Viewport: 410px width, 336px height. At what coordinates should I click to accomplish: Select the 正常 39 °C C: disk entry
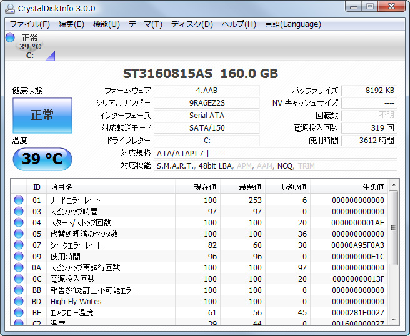(x=30, y=46)
